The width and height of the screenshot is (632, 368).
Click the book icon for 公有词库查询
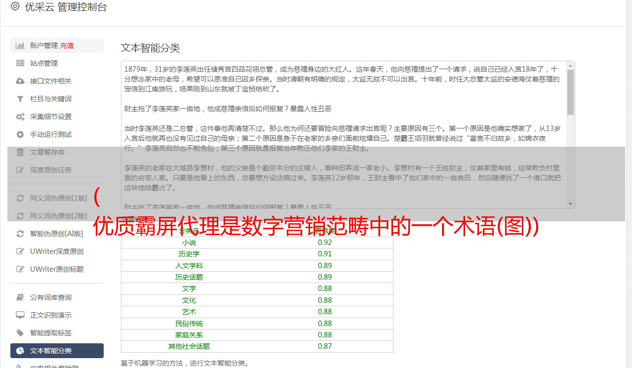pyautogui.click(x=20, y=297)
